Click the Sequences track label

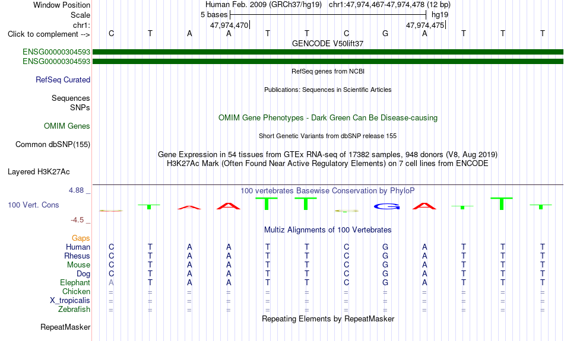tap(71, 98)
